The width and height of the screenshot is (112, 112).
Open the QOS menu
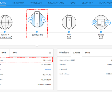(73, 3)
